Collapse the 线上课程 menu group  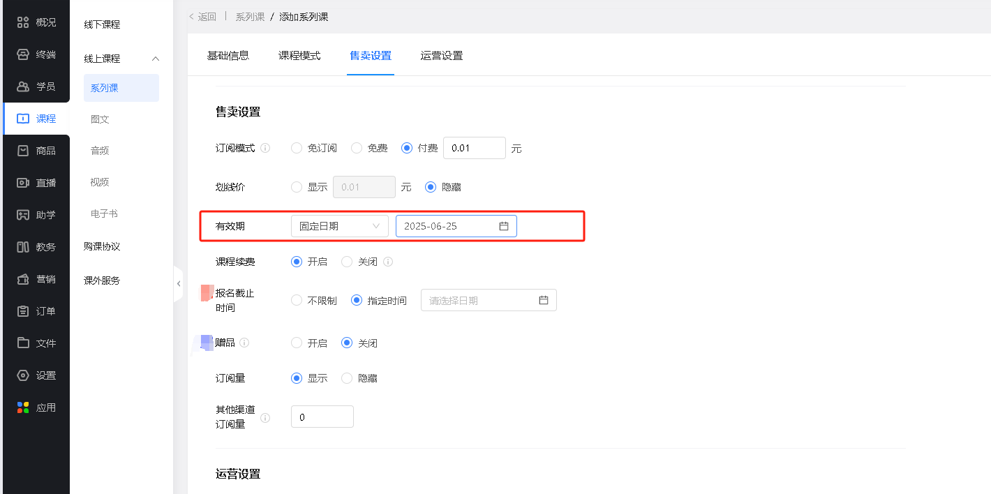pyautogui.click(x=156, y=59)
